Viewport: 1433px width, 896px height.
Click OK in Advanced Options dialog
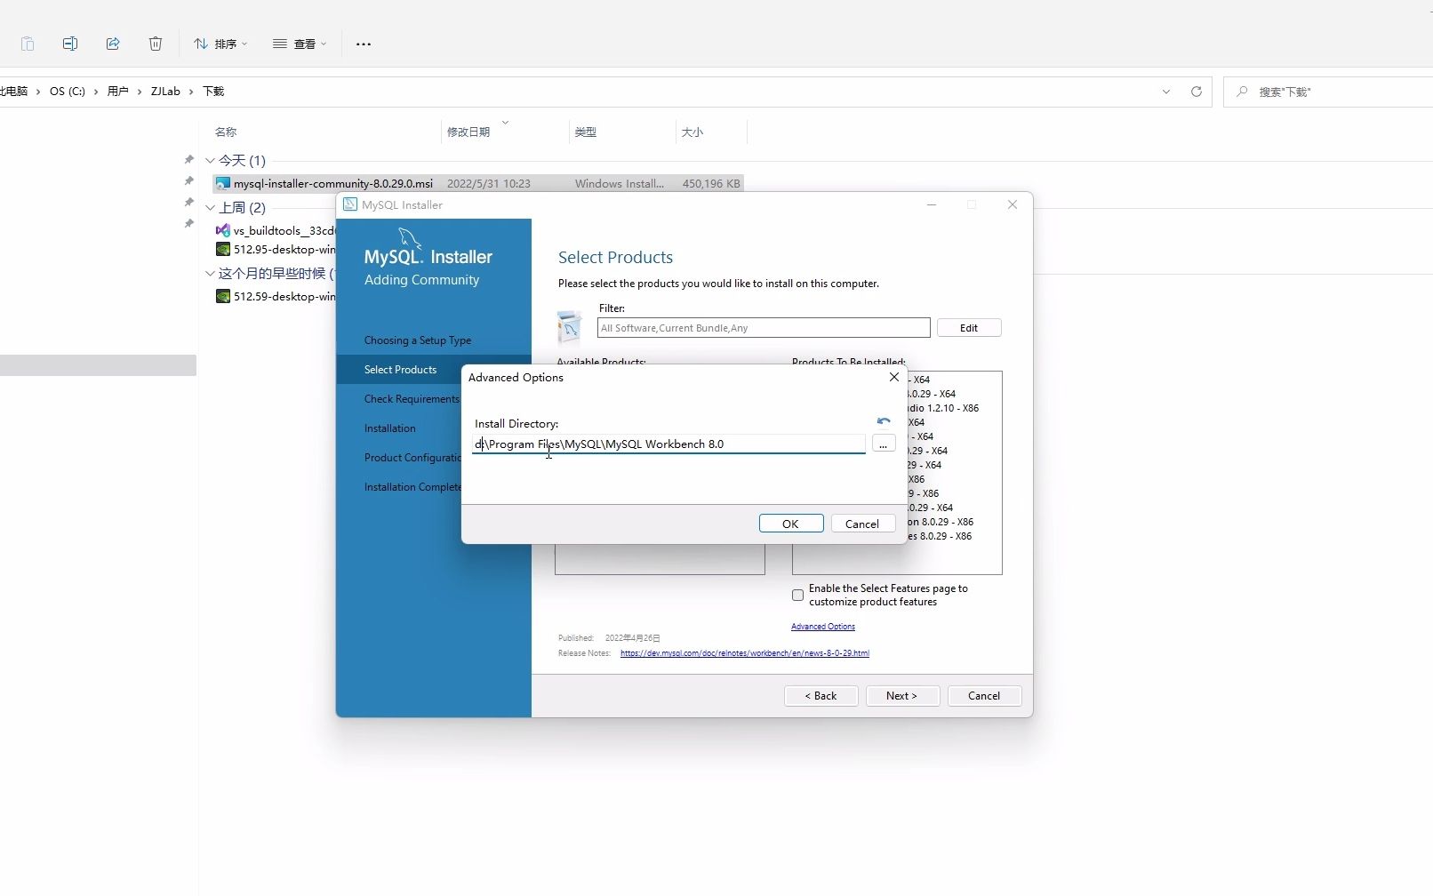tap(791, 524)
